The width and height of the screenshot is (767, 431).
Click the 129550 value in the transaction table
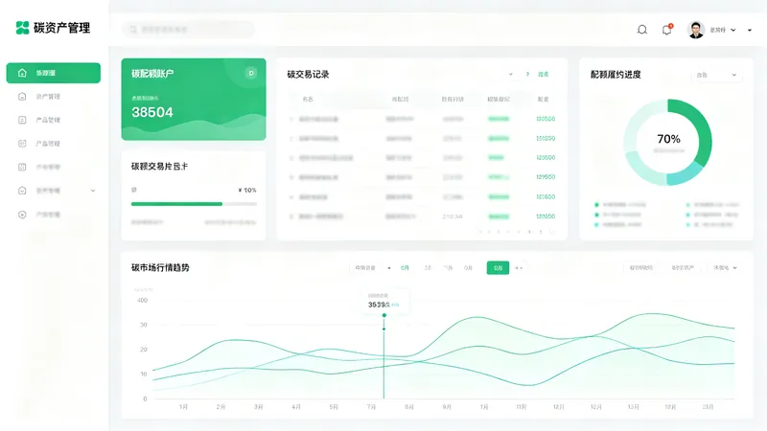click(546, 177)
